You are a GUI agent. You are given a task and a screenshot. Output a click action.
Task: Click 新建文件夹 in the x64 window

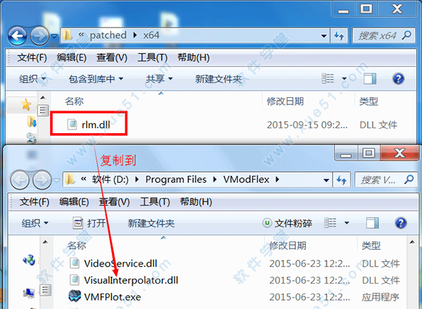219,79
